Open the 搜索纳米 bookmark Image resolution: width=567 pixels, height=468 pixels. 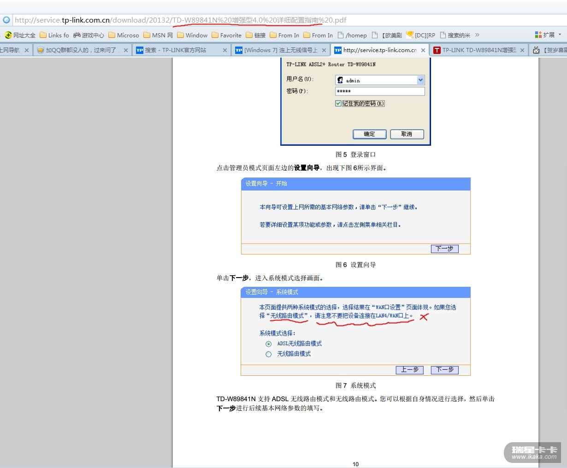click(x=455, y=35)
